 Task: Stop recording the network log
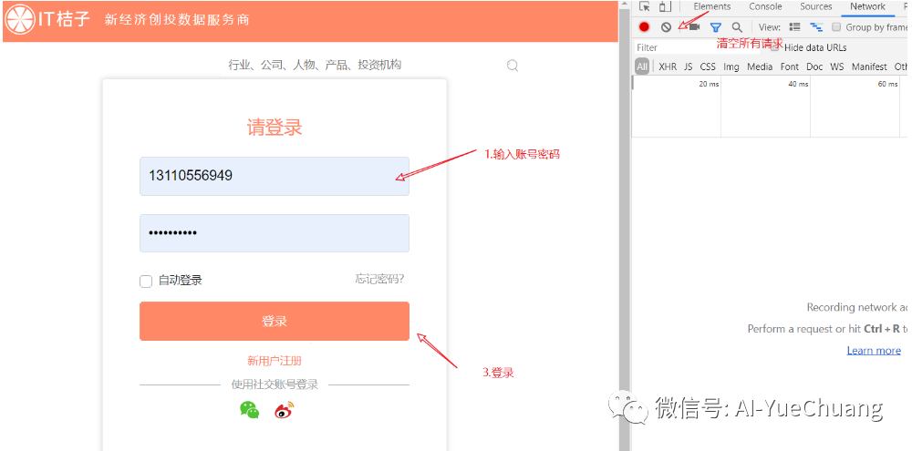[644, 26]
